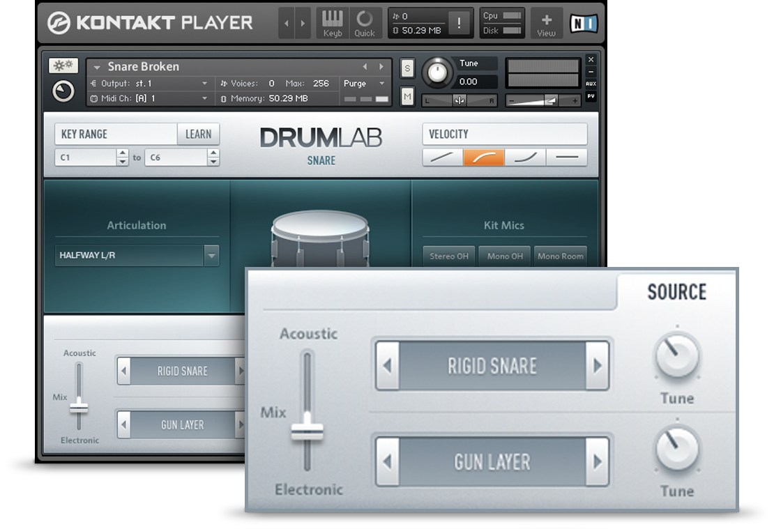Decrease the C6 high key stepper
The height and width of the screenshot is (529, 774).
(213, 162)
